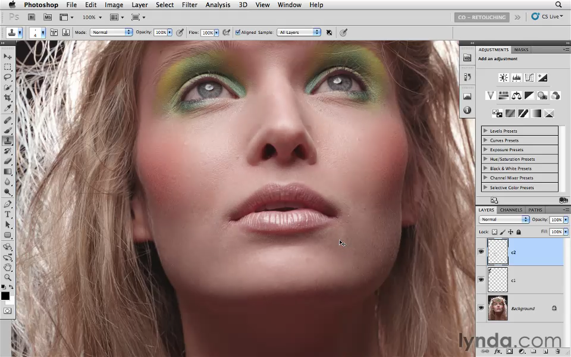
Task: Expand Hue/Saturation Presets
Action: 485,159
